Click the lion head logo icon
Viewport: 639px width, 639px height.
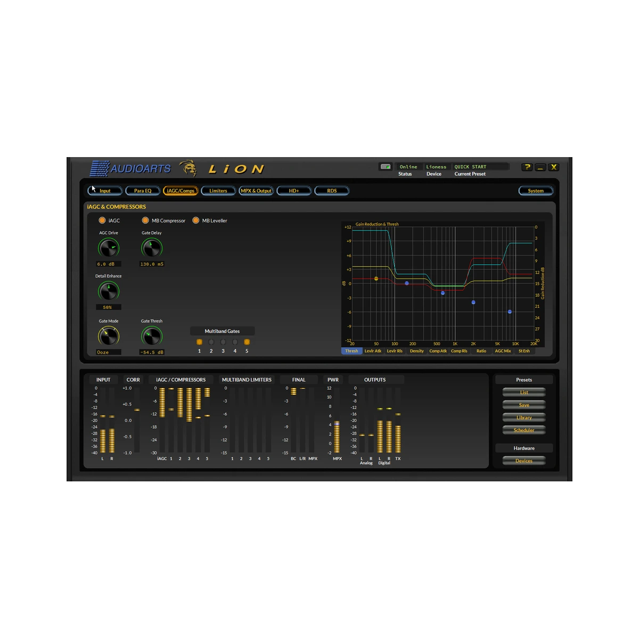pos(188,168)
